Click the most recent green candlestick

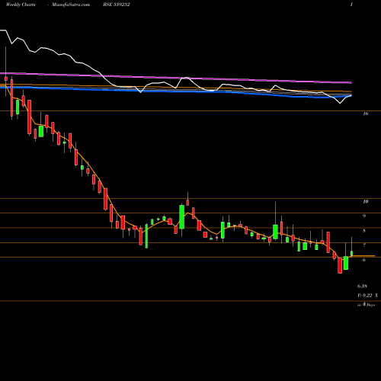352,253
